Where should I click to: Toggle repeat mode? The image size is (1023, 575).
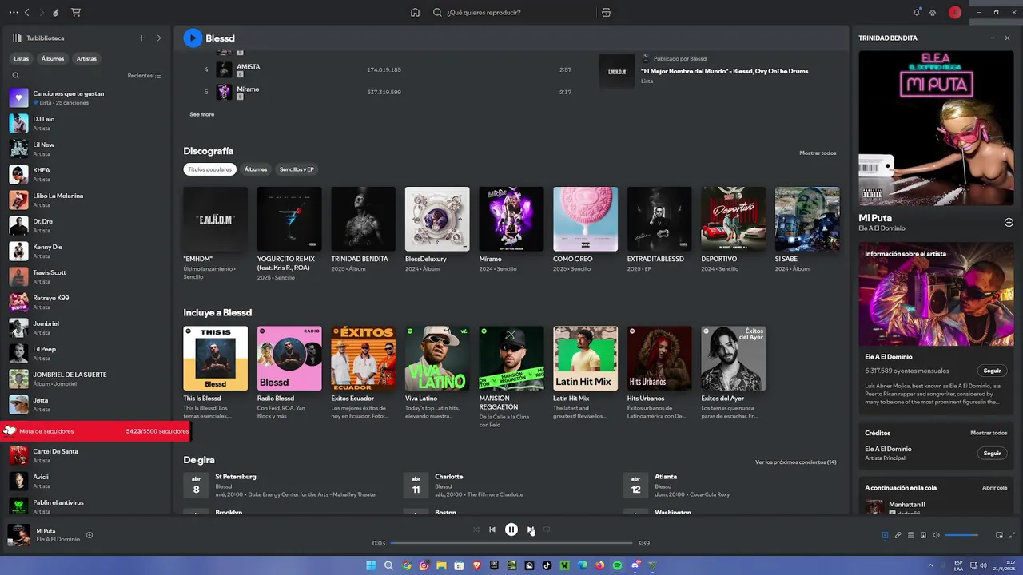pyautogui.click(x=547, y=529)
